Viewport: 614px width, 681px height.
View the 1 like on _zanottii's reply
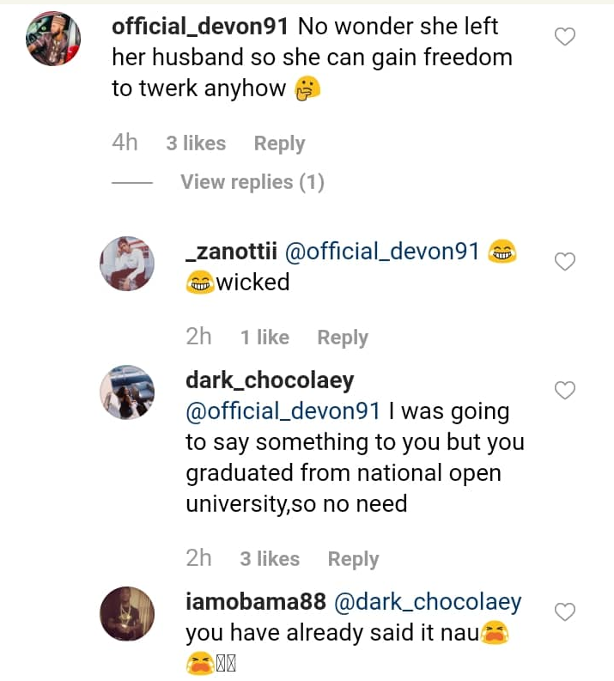(264, 337)
